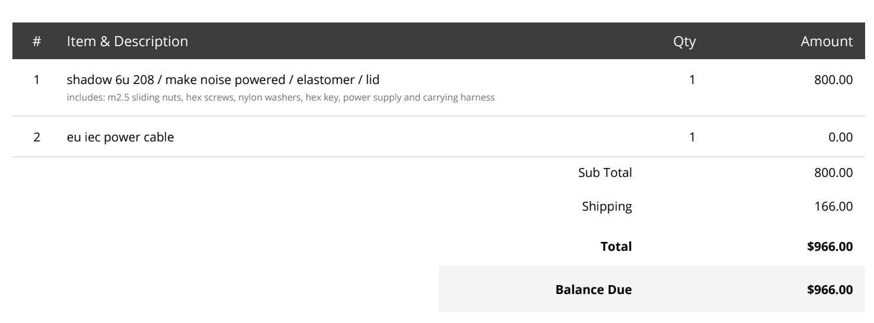Select the 'Item & Description' column header
The width and height of the screenshot is (874, 323).
pyautogui.click(x=127, y=41)
